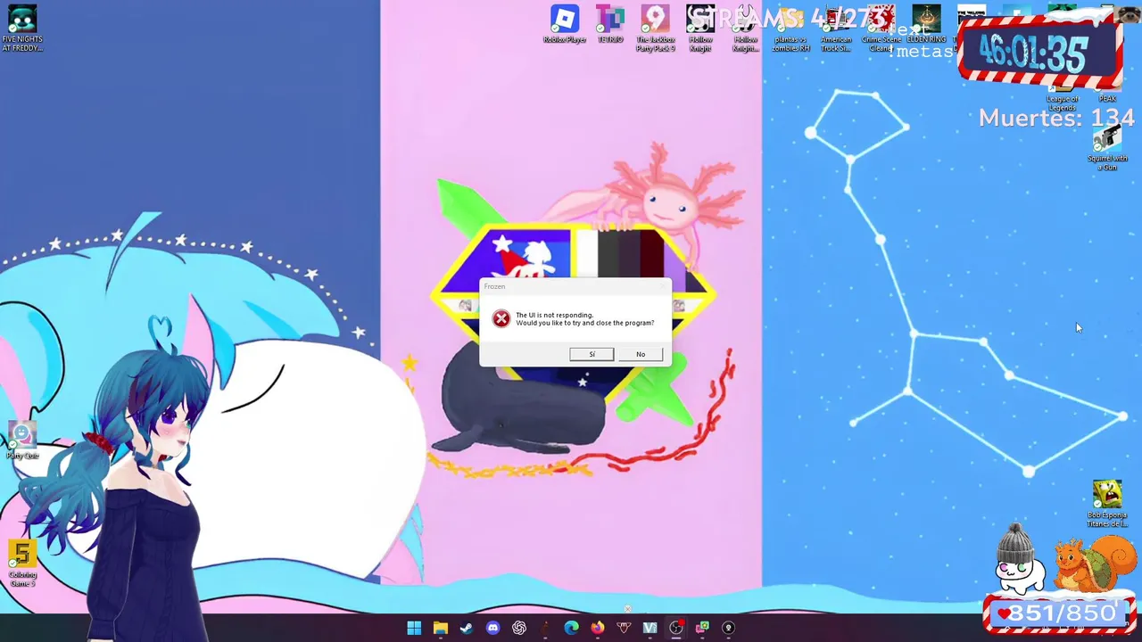1142x642 pixels.
Task: Open the Party Quiz desktop icon
Action: pyautogui.click(x=22, y=440)
